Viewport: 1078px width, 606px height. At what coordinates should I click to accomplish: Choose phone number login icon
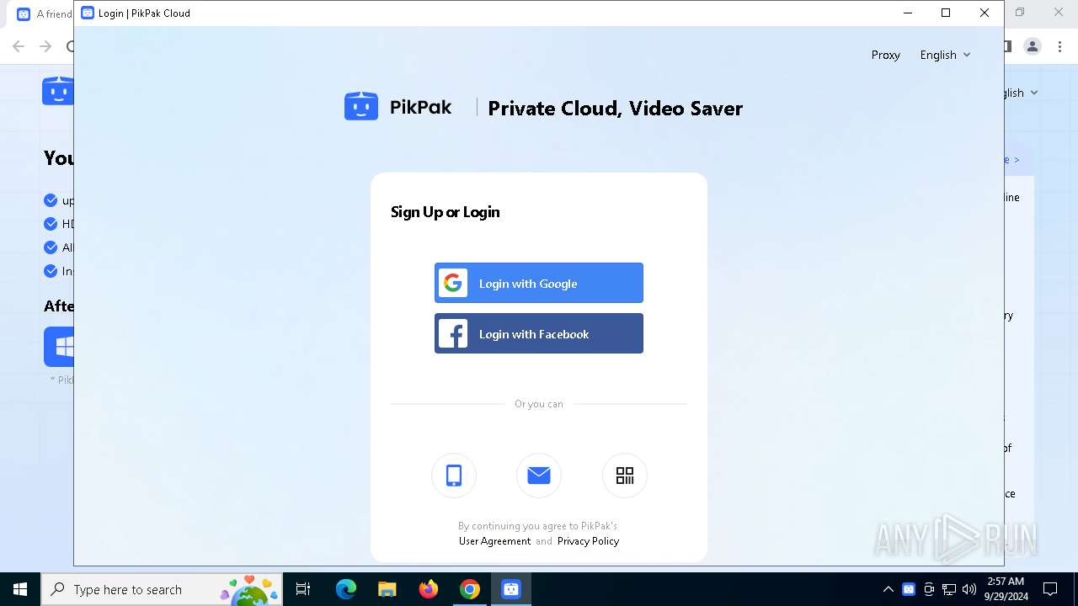(x=454, y=476)
